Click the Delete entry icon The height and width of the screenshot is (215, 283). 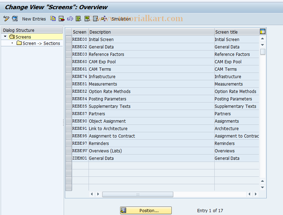tap(62, 18)
